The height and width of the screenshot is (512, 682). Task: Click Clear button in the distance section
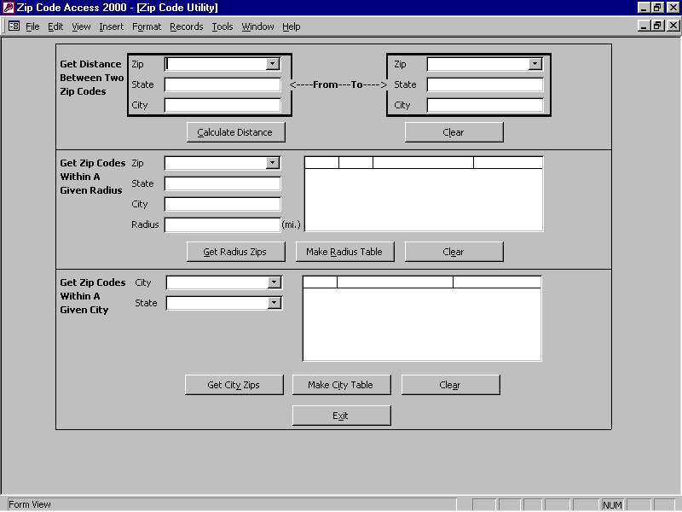[x=454, y=132]
